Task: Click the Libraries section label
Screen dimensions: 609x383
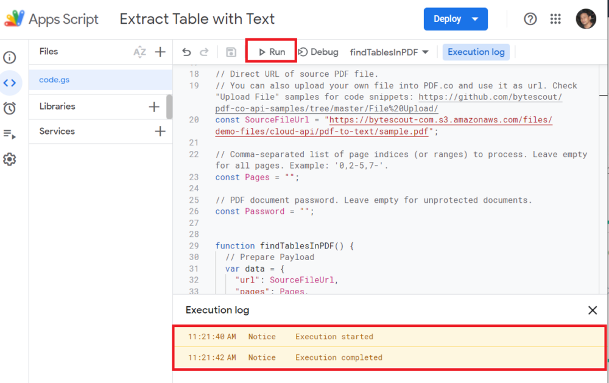Action: [x=57, y=107]
